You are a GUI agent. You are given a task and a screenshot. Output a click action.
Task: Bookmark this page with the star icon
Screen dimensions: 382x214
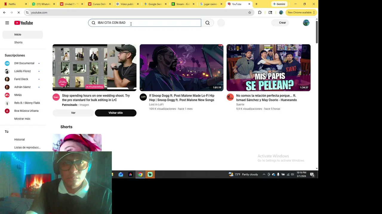click(250, 12)
